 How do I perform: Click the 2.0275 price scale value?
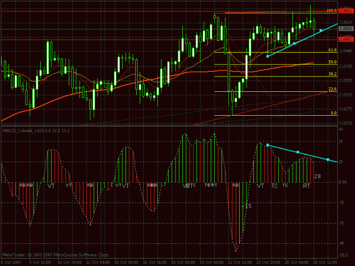pyautogui.click(x=346, y=109)
